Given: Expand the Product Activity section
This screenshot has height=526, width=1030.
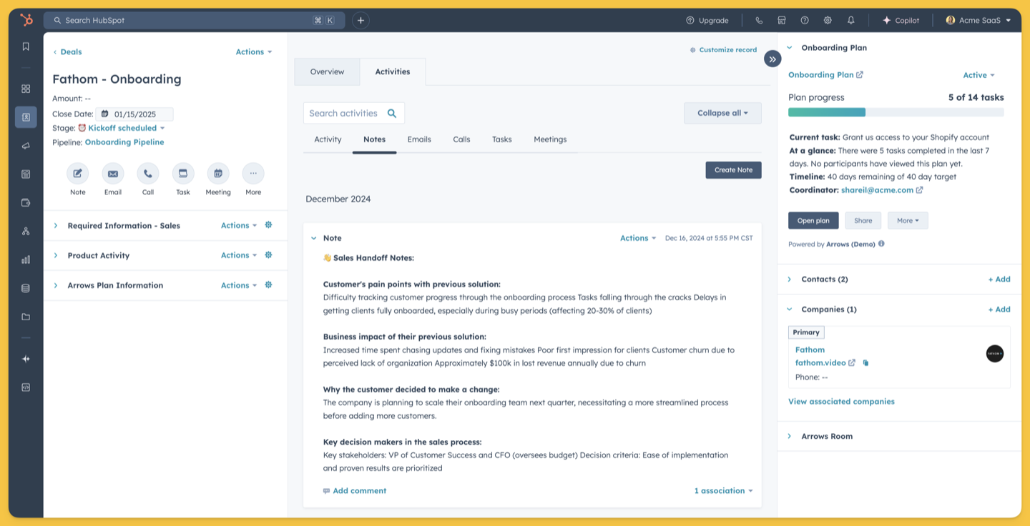Looking at the screenshot, I should tap(56, 255).
